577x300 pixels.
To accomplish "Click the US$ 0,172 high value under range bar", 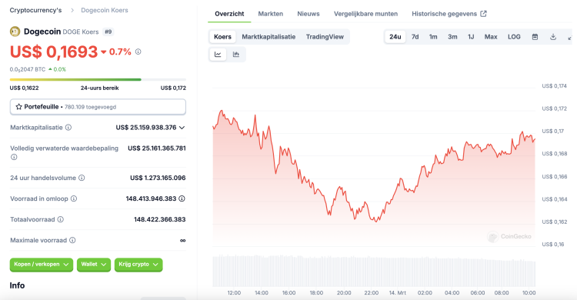I will point(173,88).
